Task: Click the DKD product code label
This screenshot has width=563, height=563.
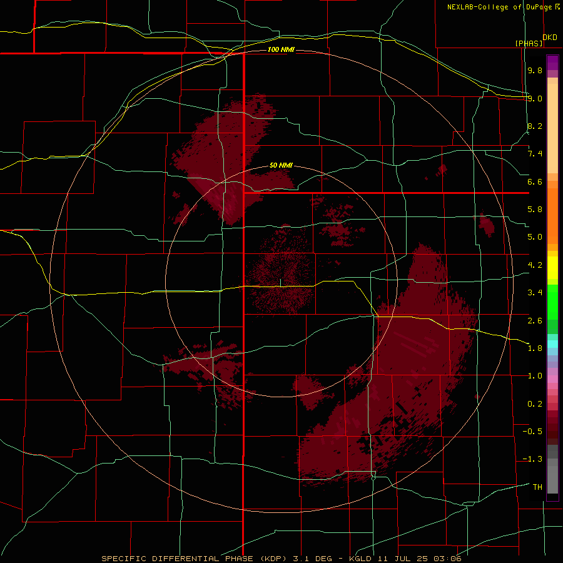Action: pyautogui.click(x=550, y=38)
